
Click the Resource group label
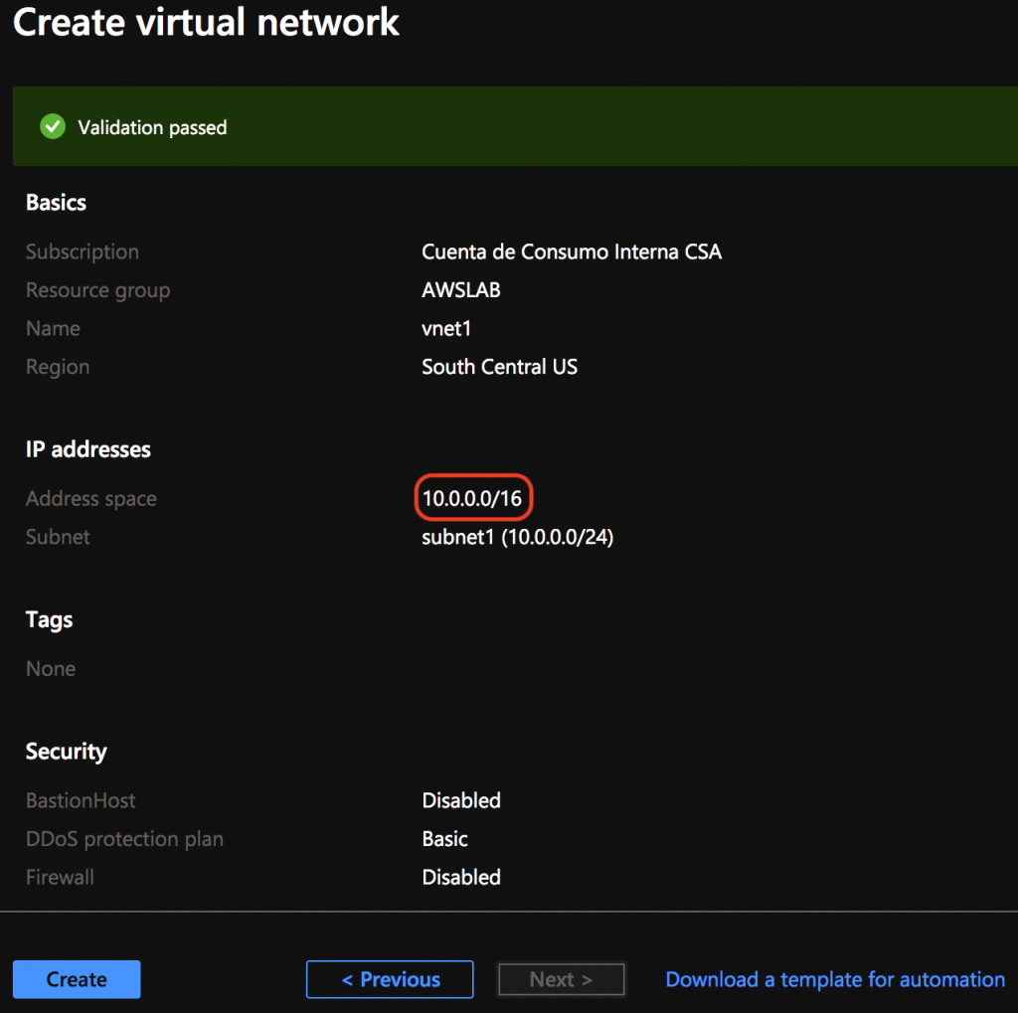(x=98, y=290)
